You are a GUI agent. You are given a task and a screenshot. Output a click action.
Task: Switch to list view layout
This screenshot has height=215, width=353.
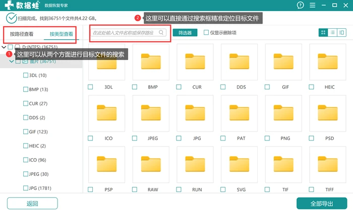tap(332, 33)
